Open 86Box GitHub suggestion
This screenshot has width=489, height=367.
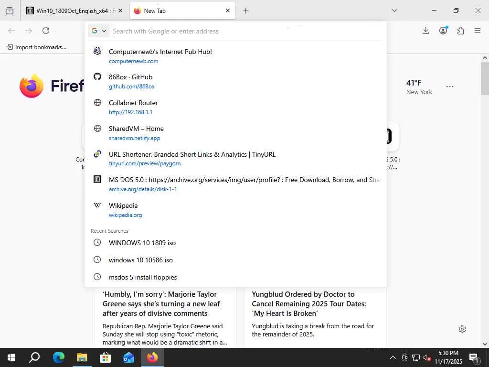tap(236, 81)
